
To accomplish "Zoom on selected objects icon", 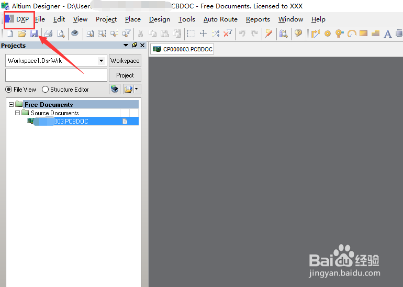I will pyautogui.click(x=114, y=34).
